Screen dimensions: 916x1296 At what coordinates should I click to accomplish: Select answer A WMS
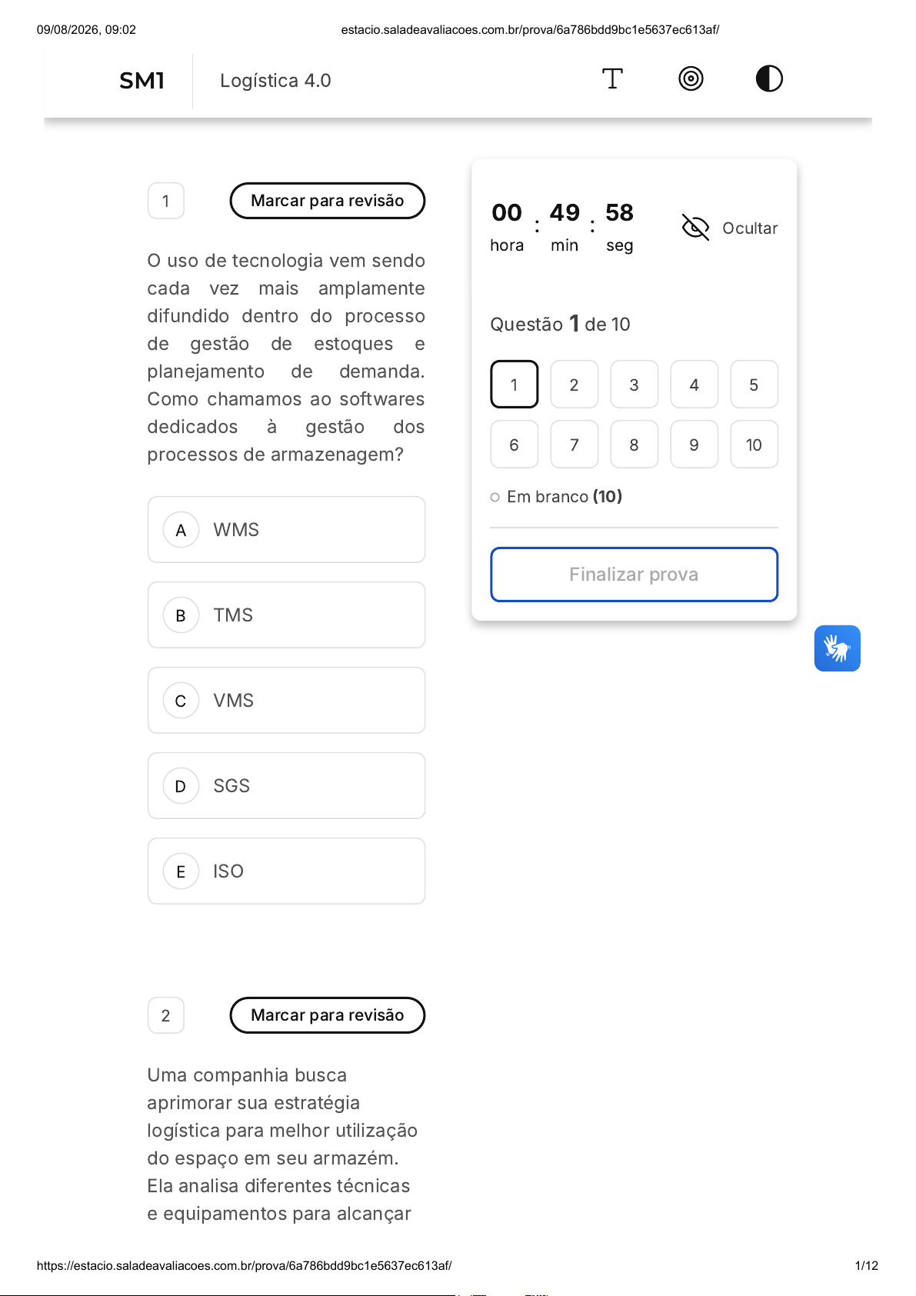click(x=286, y=530)
